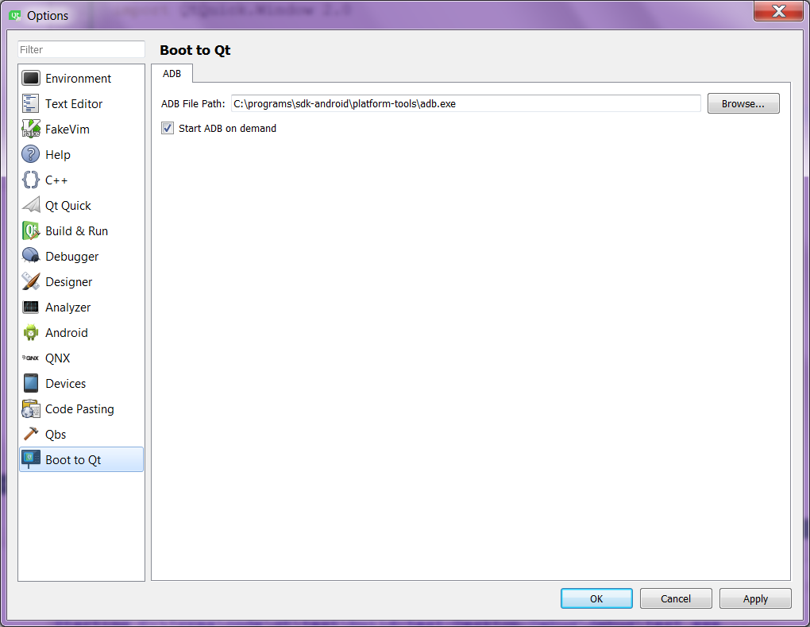Screen dimensions: 810x627
Task: Select the Debugger bug icon
Action: coord(30,256)
